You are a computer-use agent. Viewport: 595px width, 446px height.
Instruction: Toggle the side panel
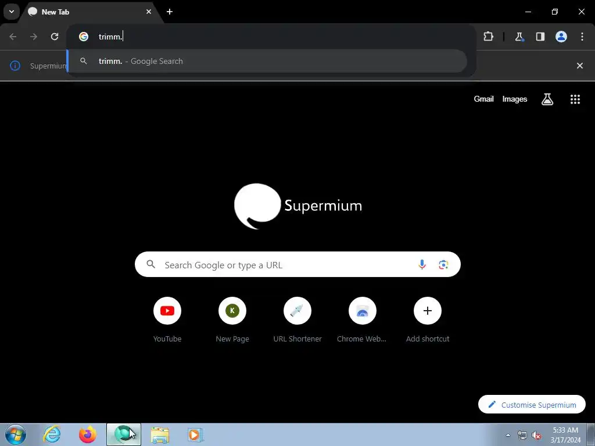(x=540, y=37)
